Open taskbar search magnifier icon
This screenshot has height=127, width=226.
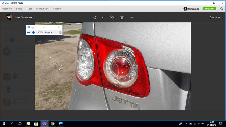point(12,124)
